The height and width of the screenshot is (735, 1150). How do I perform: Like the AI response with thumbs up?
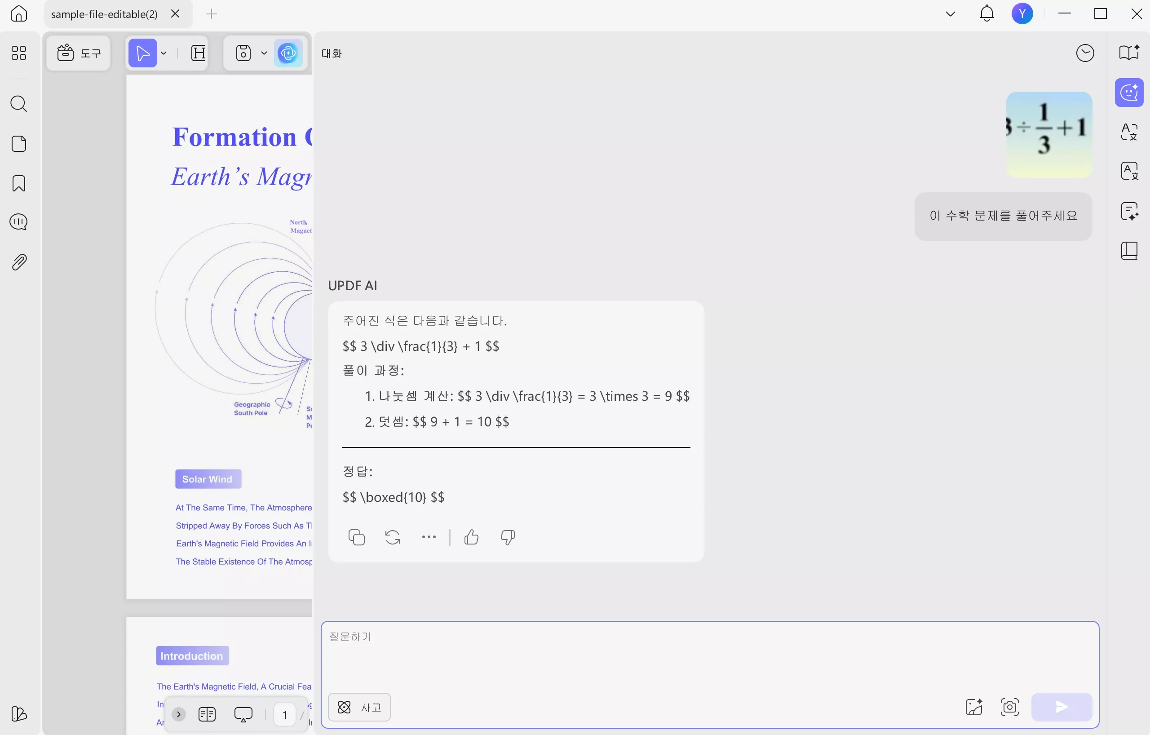(x=471, y=537)
